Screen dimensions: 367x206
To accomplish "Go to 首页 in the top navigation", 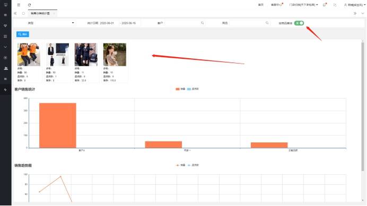I will 260,5.
